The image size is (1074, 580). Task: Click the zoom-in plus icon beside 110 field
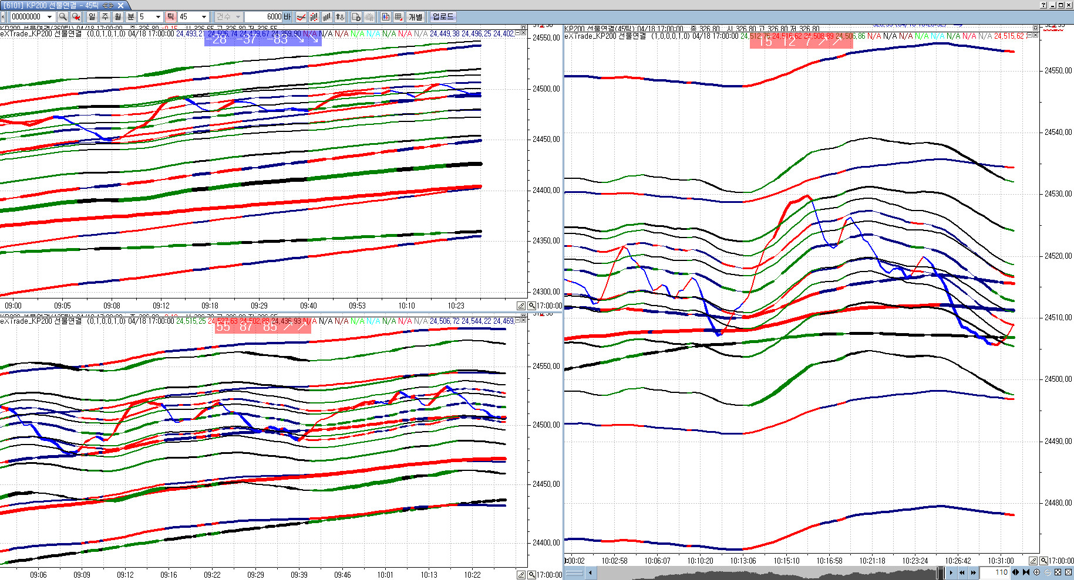pos(1037,572)
